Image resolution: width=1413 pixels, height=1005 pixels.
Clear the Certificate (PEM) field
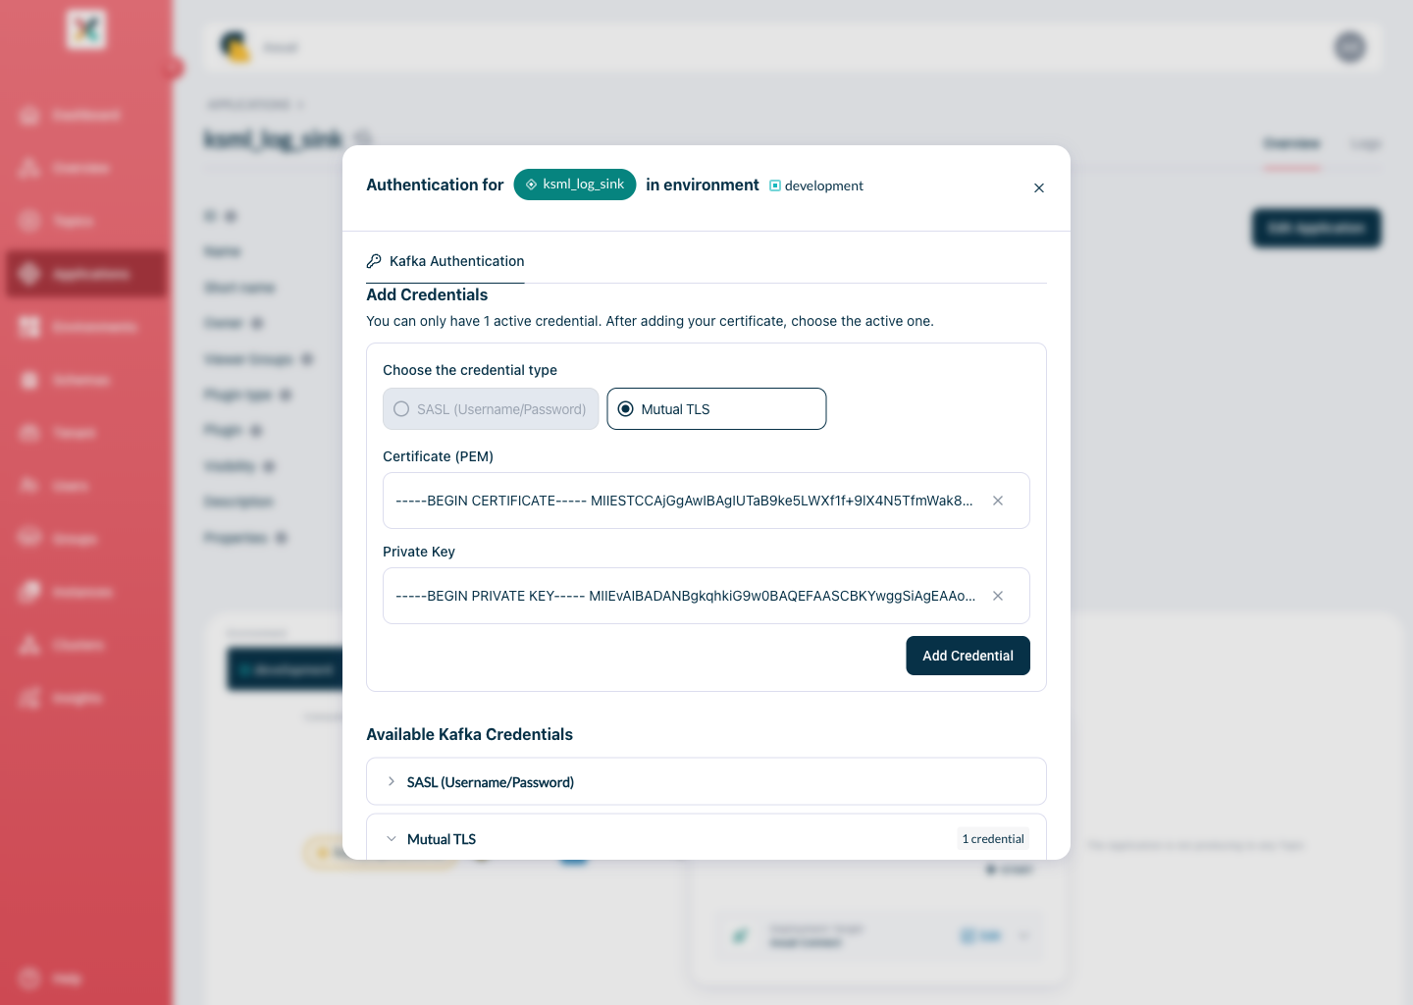[x=998, y=501]
